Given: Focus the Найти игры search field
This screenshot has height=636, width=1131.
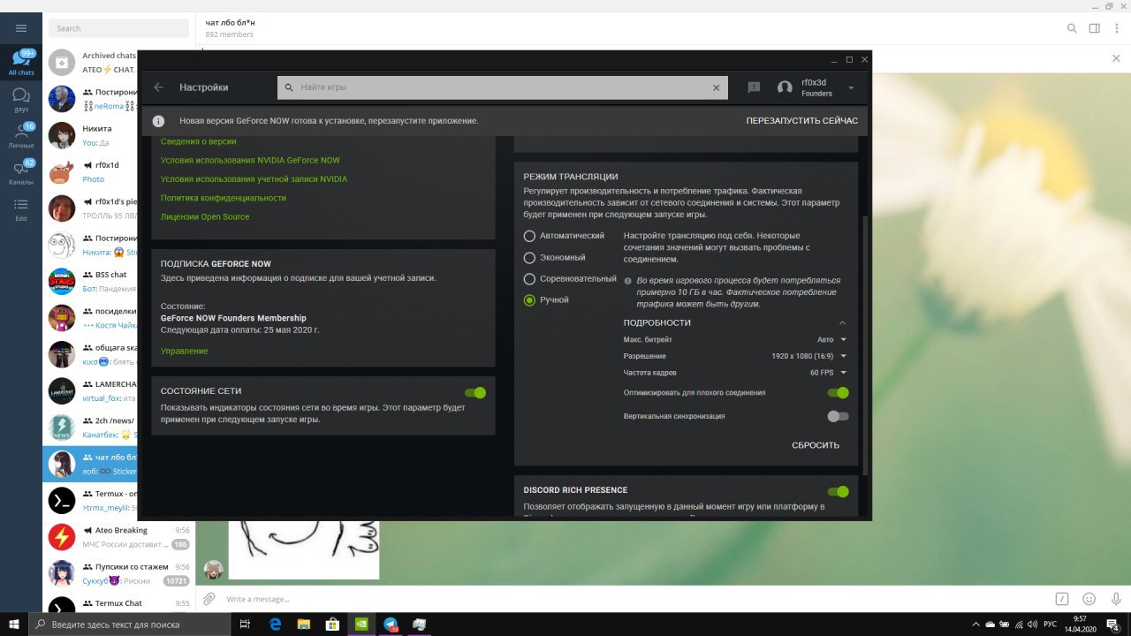Looking at the screenshot, I should pos(503,87).
